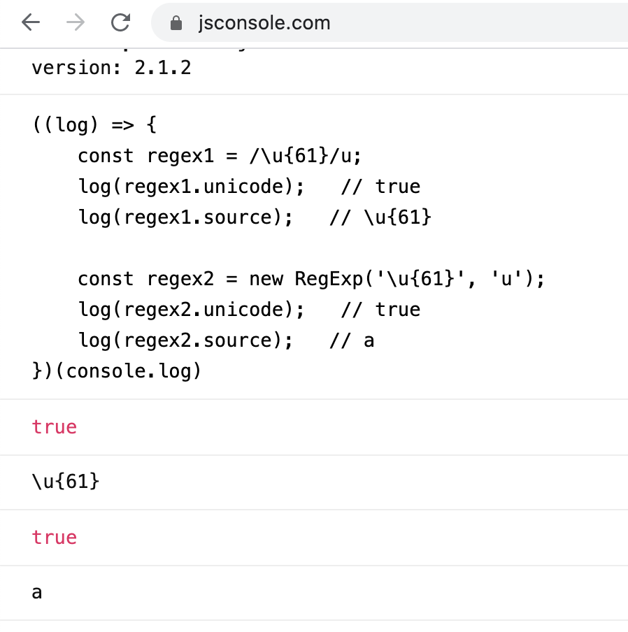Click the '// a' comment text
The image size is (628, 632).
(352, 340)
